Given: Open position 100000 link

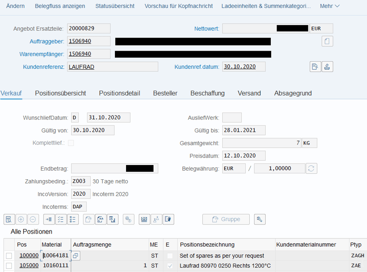Looking at the screenshot, I should tap(29, 255).
